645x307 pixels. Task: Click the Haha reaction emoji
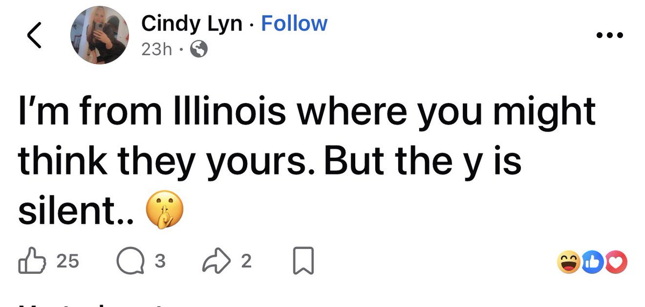pos(570,264)
